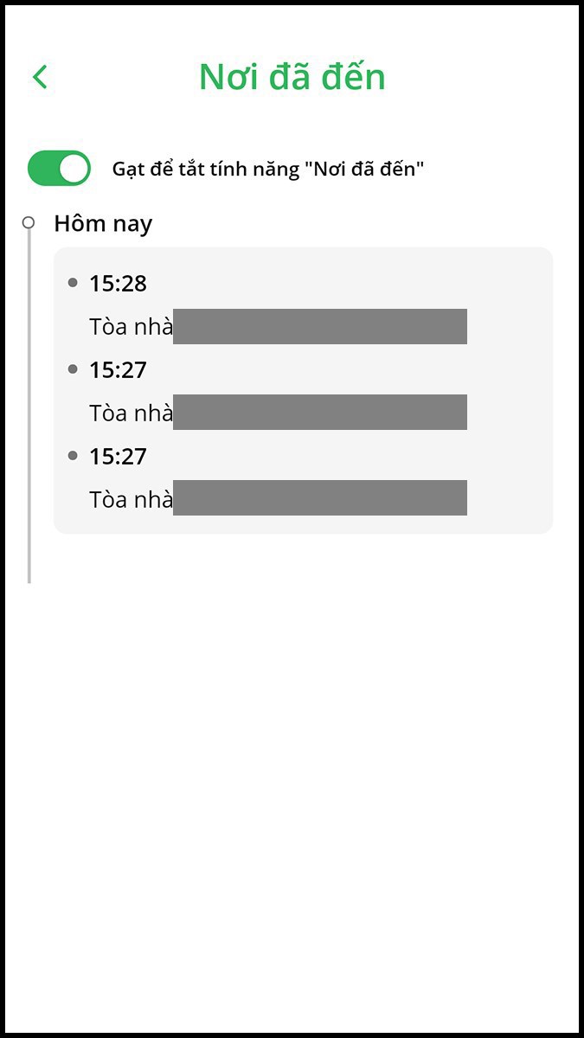The width and height of the screenshot is (584, 1038).
Task: Click the hidden address of the middle entry
Action: tap(320, 412)
